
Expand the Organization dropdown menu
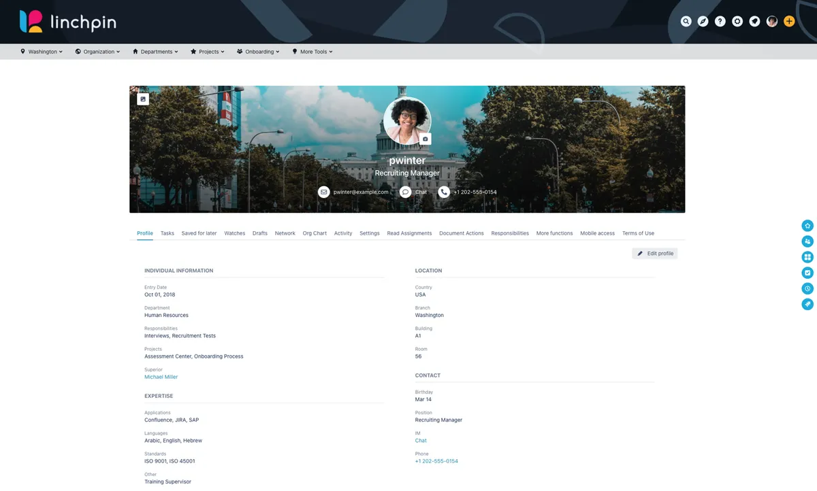point(97,52)
